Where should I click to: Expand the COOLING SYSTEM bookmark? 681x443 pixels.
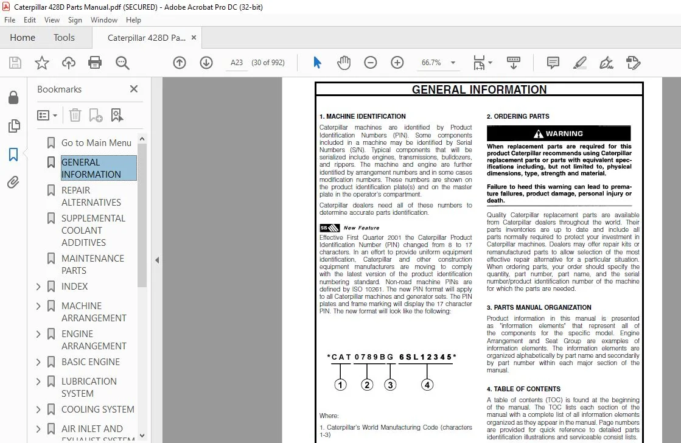coord(38,409)
